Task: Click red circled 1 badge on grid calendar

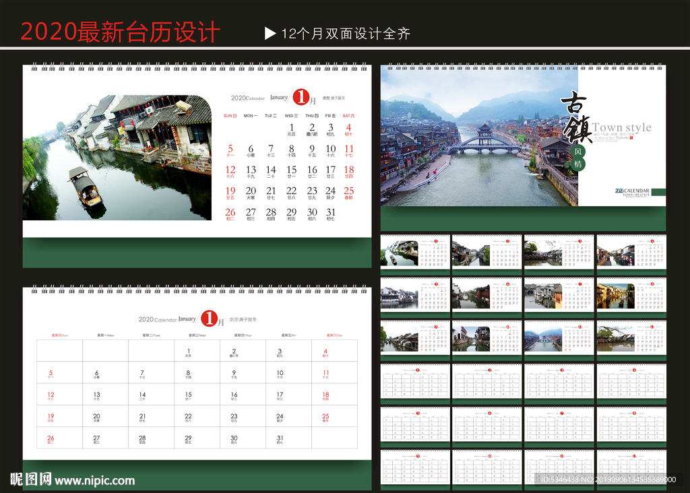Action: click(x=210, y=319)
